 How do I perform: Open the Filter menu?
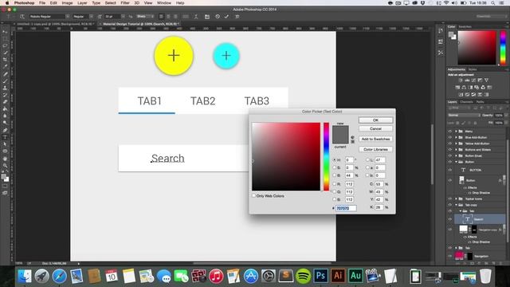coord(125,2)
